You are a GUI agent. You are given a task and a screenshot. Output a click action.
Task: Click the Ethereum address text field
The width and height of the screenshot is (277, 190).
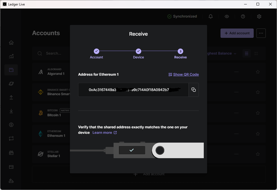[x=133, y=90]
